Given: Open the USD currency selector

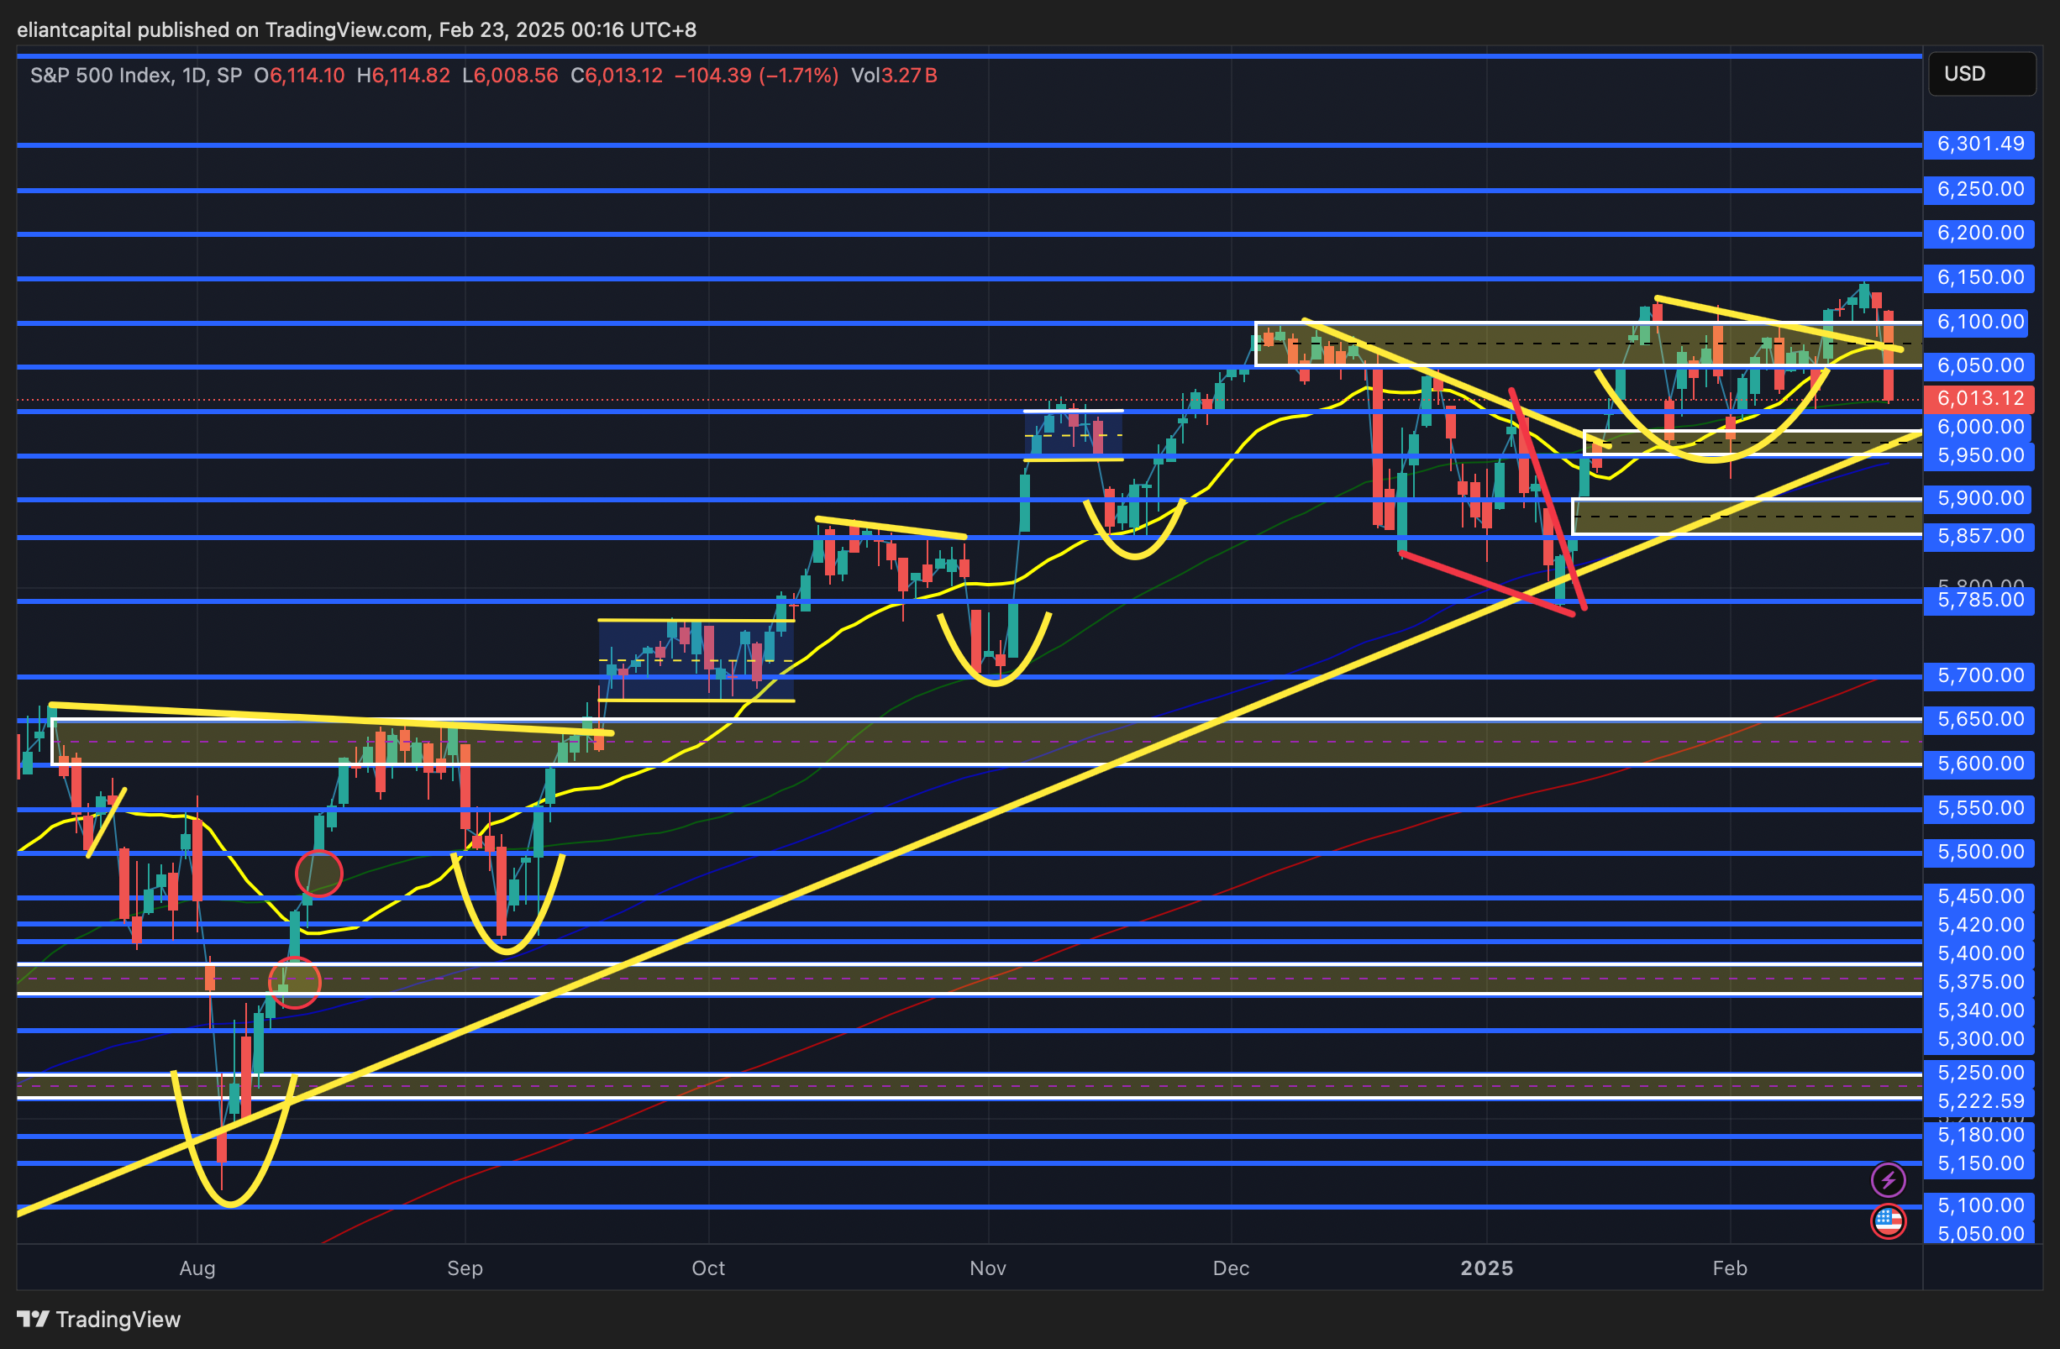Looking at the screenshot, I should click(x=1981, y=74).
